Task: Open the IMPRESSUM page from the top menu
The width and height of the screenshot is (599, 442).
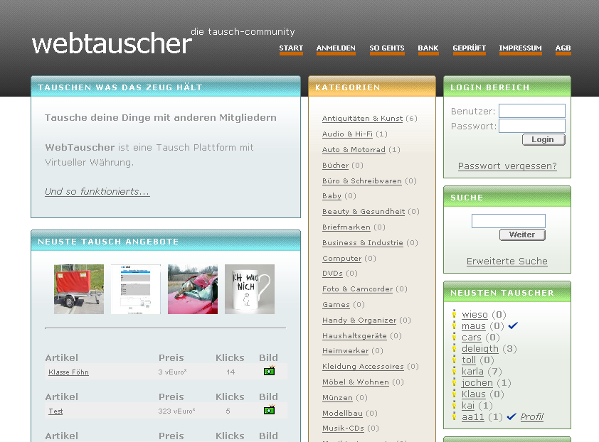Action: tap(520, 48)
